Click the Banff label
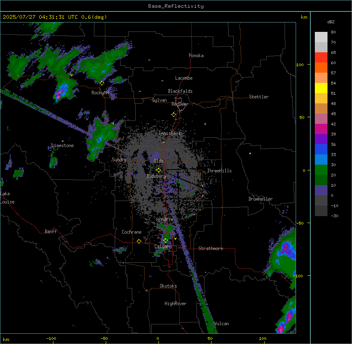Screen dimensions: 352x344 pos(51,232)
